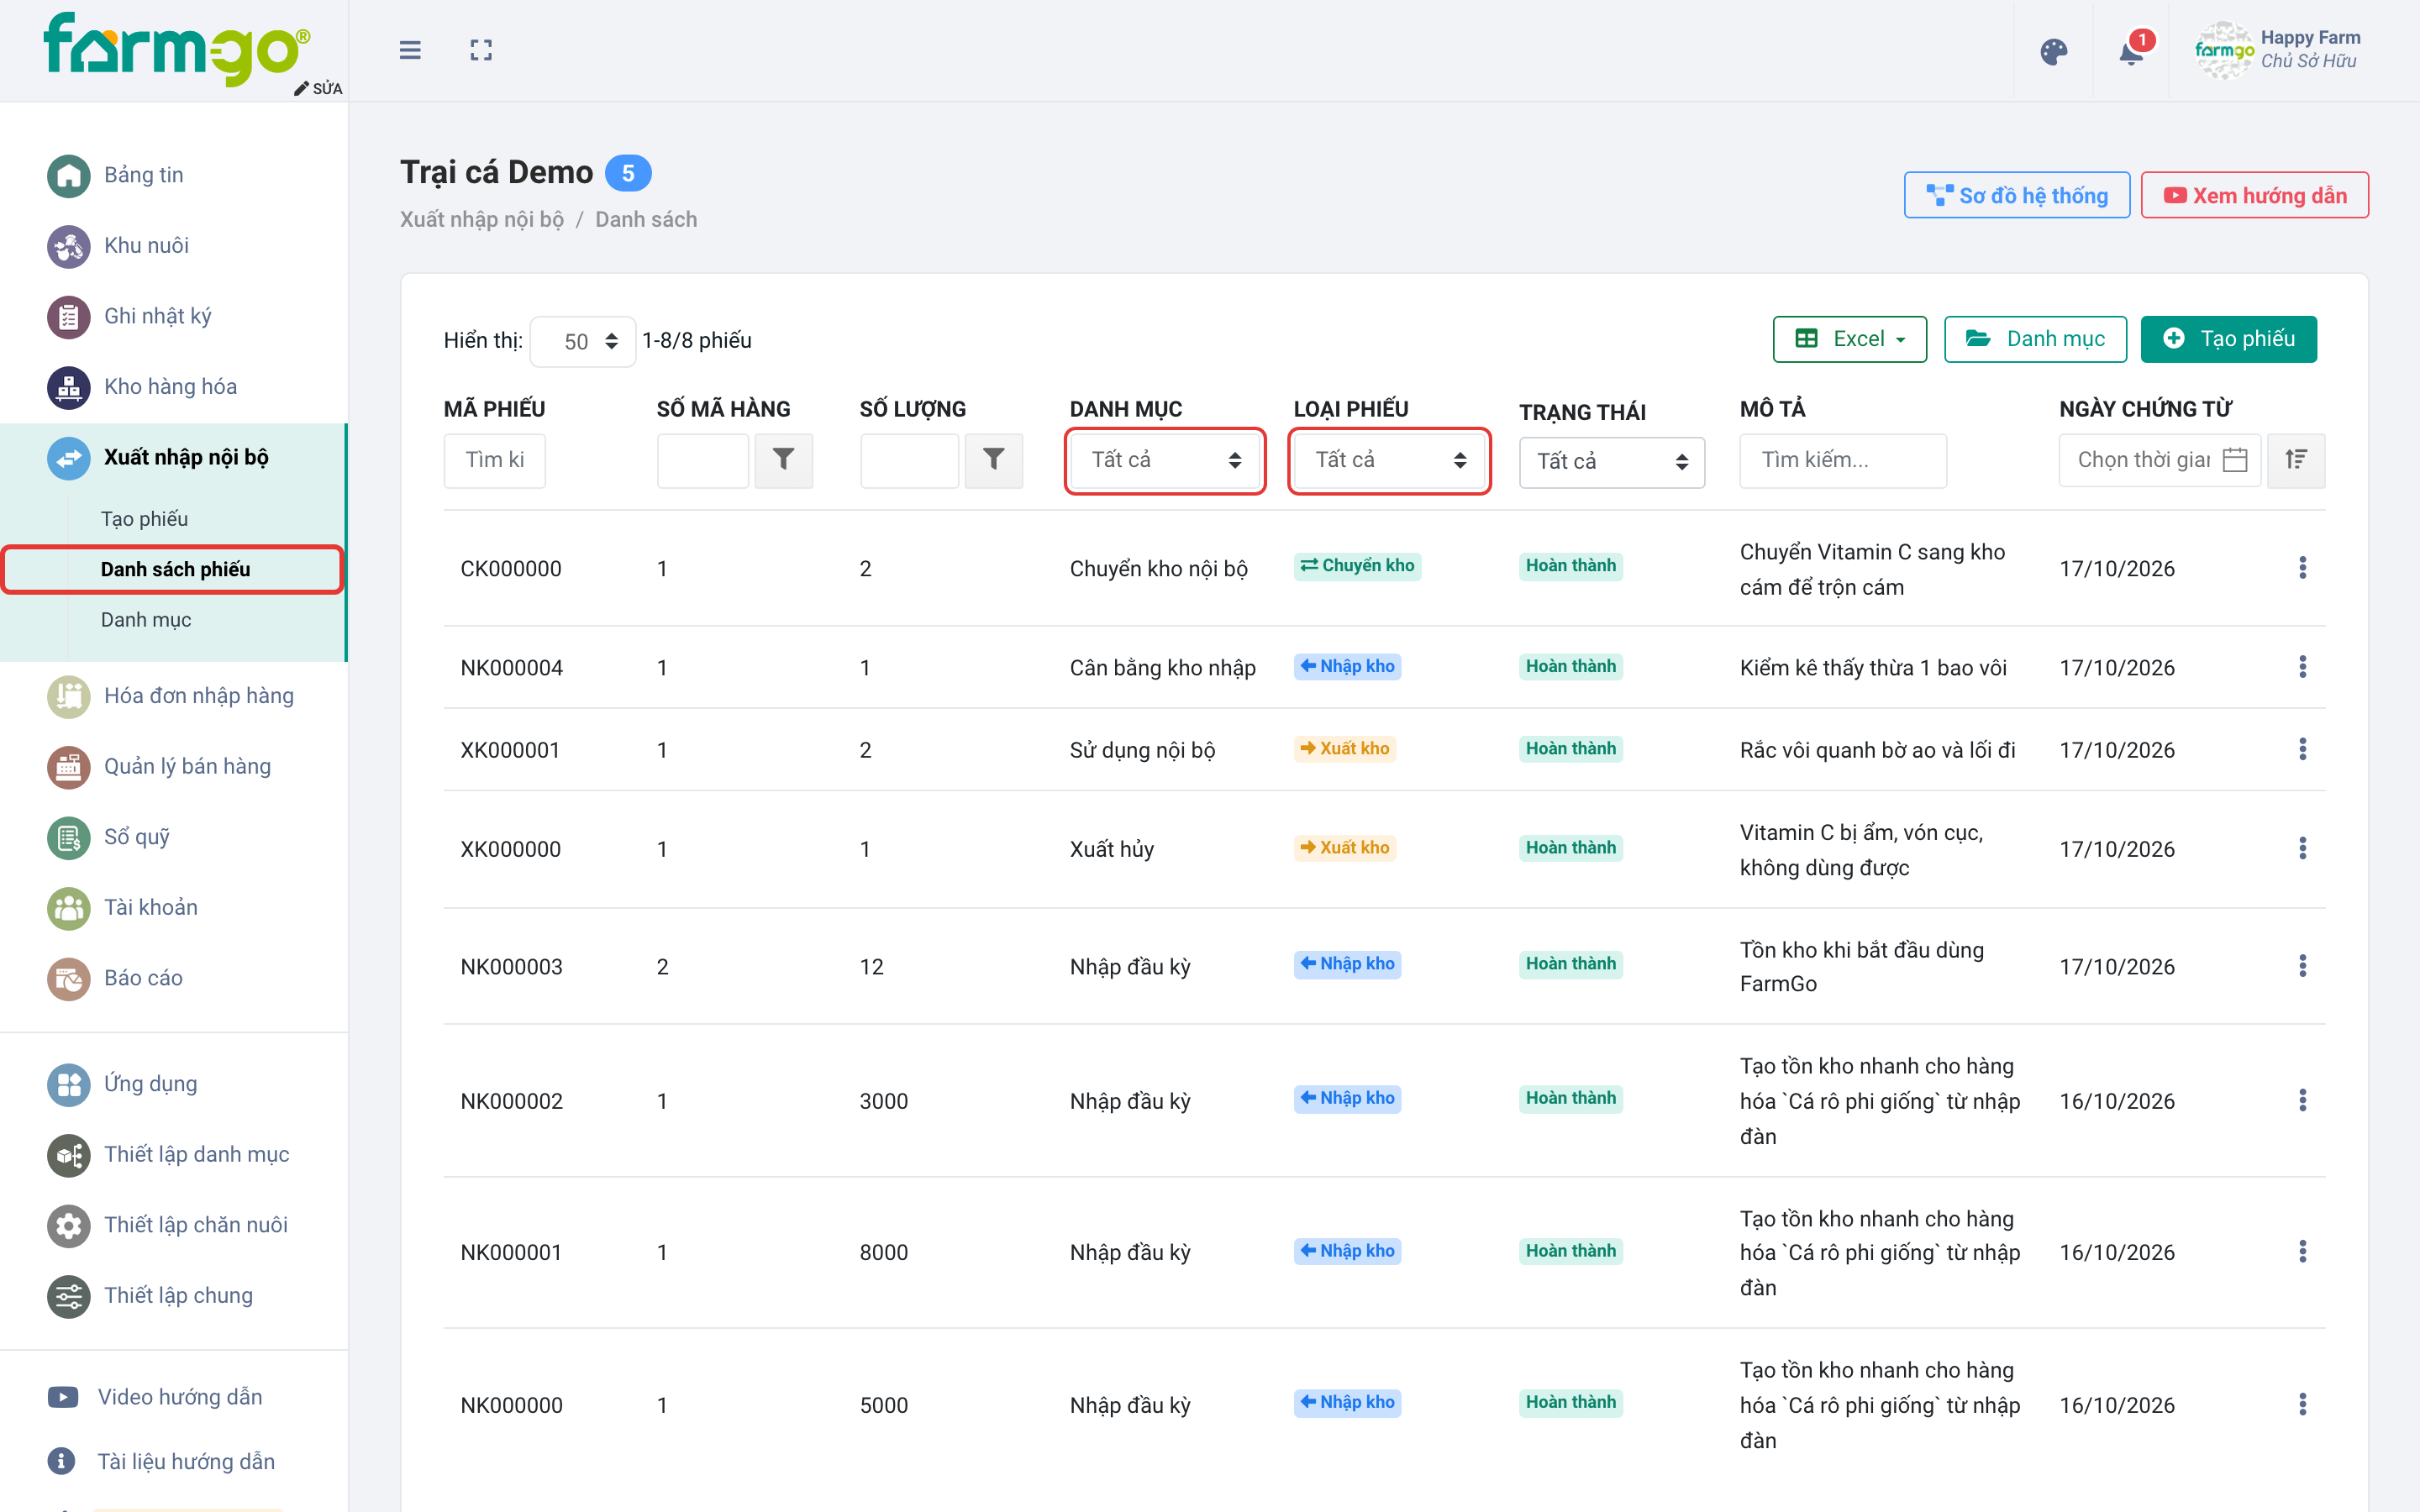Image resolution: width=2420 pixels, height=1512 pixels.
Task: Open the three-dot menu for XK000000
Action: [2302, 849]
